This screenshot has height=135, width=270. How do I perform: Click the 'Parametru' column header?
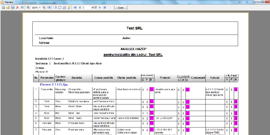[47, 78]
